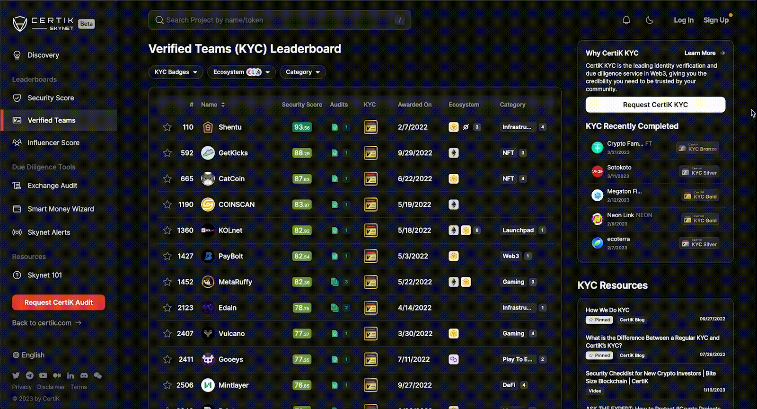This screenshot has width=757, height=409.
Task: Click Vulcano ecosystem chain icon
Action: [x=454, y=333]
